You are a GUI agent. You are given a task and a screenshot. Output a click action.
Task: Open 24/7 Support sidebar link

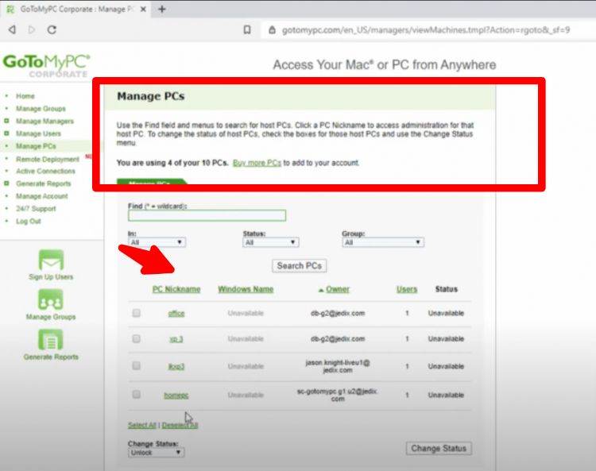pyautogui.click(x=36, y=209)
